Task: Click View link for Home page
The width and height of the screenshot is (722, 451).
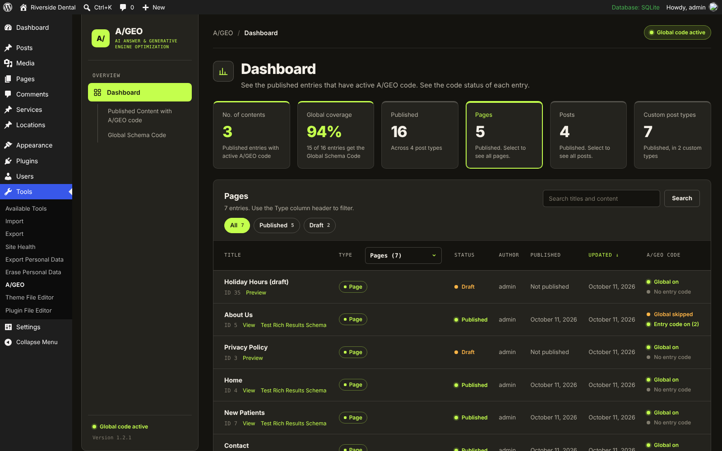Action: point(249,391)
